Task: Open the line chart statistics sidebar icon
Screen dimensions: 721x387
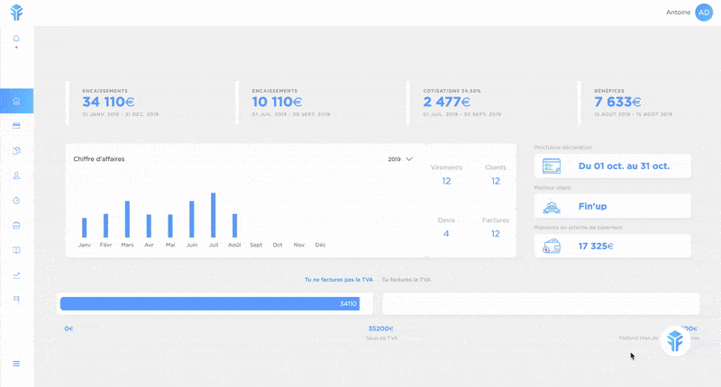Action: click(16, 275)
